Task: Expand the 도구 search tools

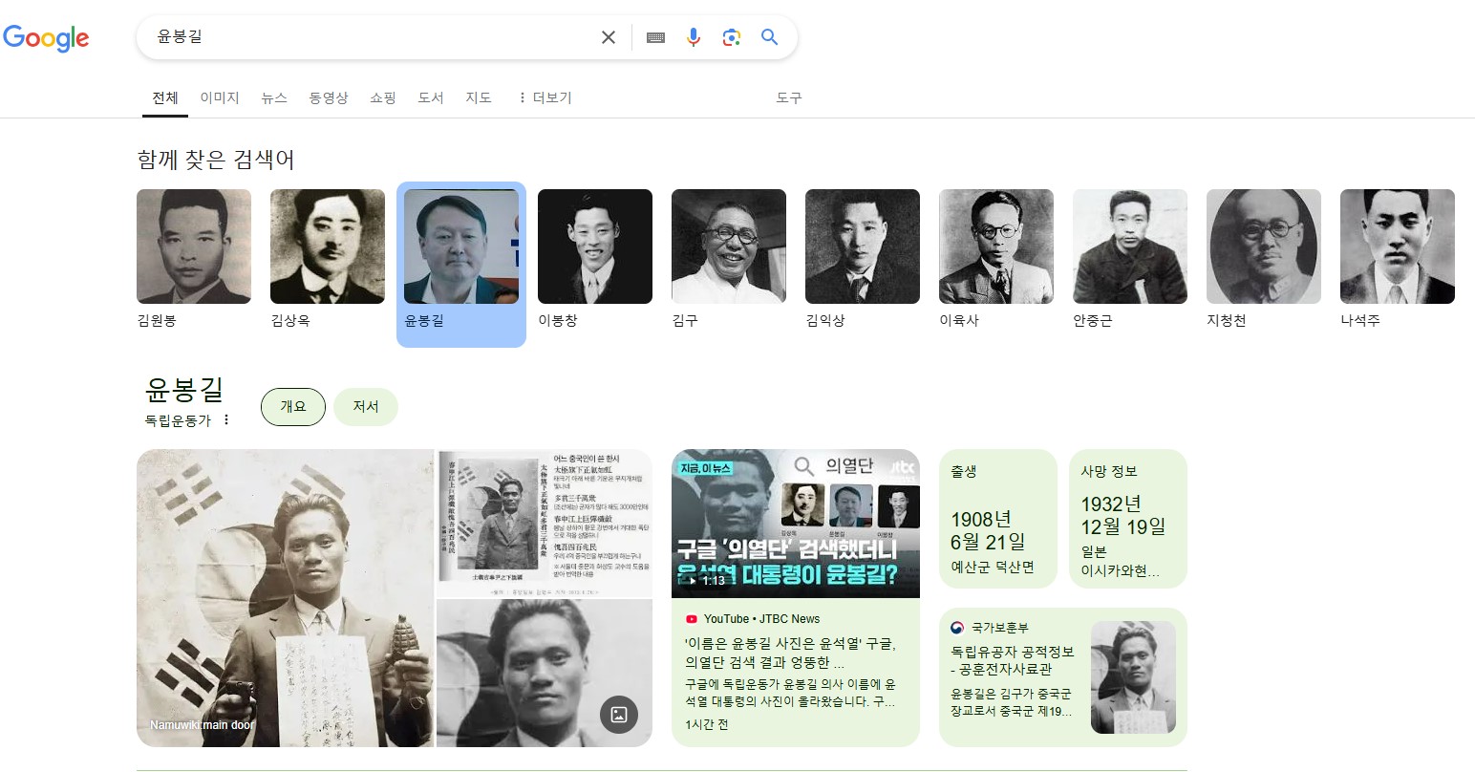Action: tap(788, 97)
